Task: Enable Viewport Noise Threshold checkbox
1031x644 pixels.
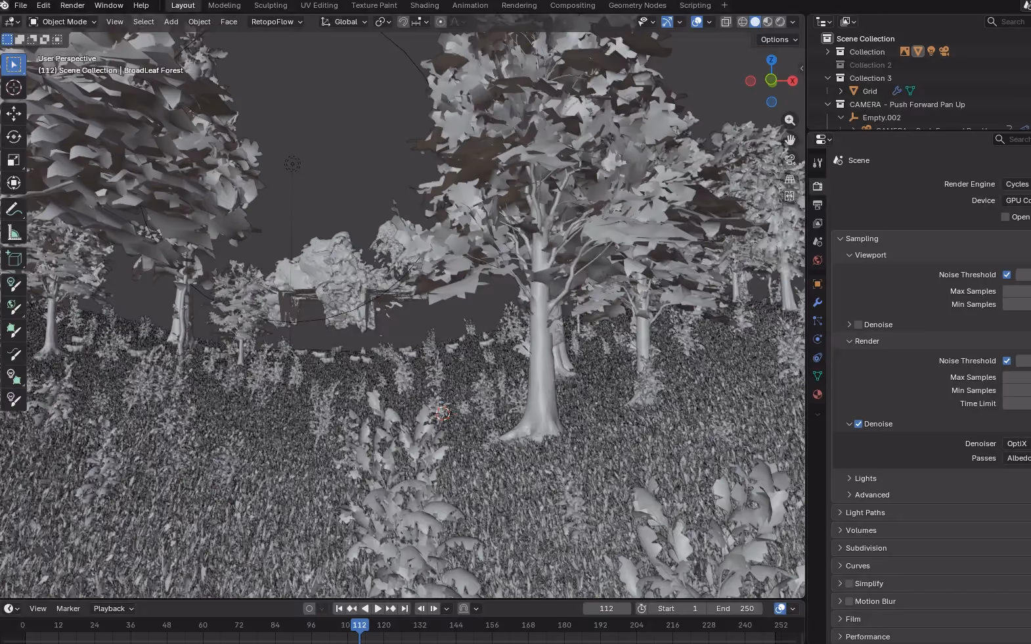Action: (1007, 275)
